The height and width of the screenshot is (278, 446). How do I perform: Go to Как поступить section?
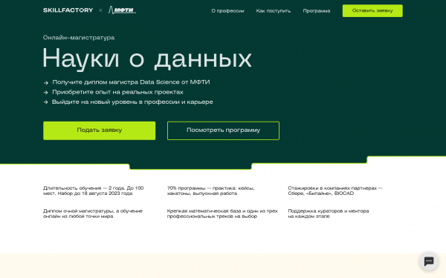click(273, 11)
